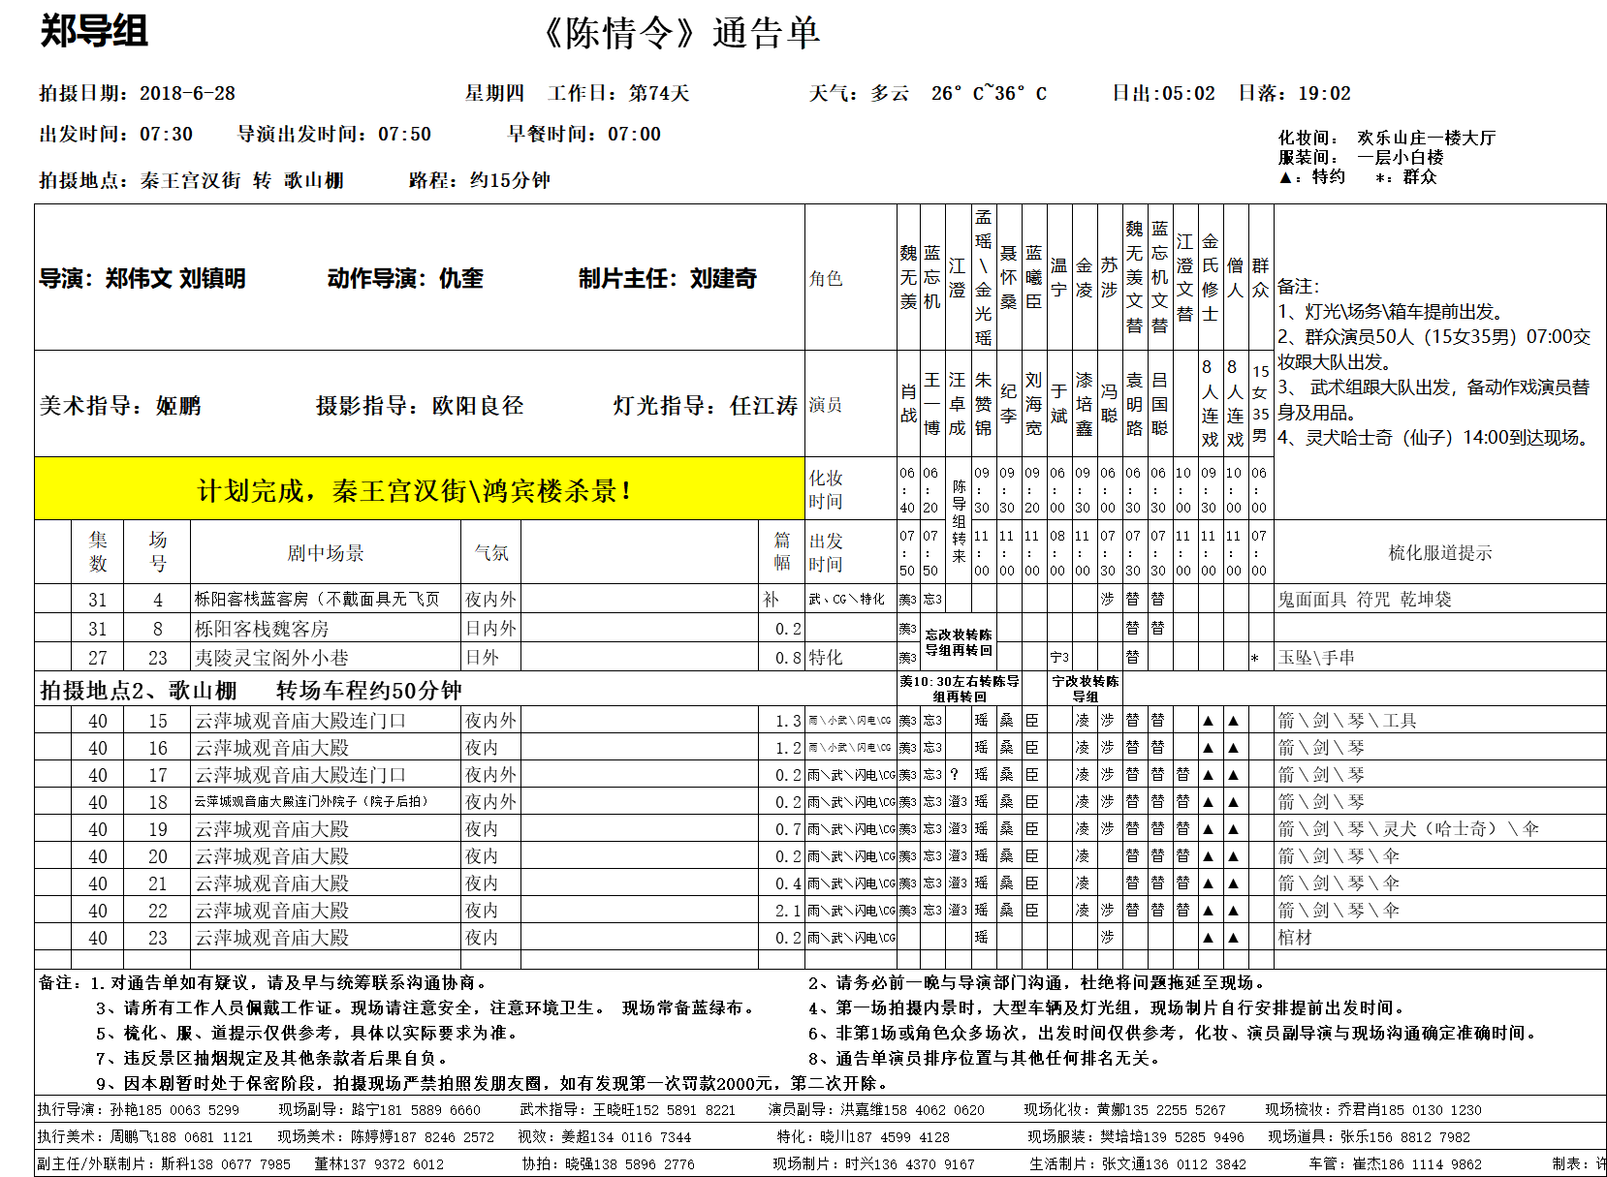Select contact 演员副导：洪嘉维158 4062 0620
This screenshot has height=1177, width=1607.
876,1110
